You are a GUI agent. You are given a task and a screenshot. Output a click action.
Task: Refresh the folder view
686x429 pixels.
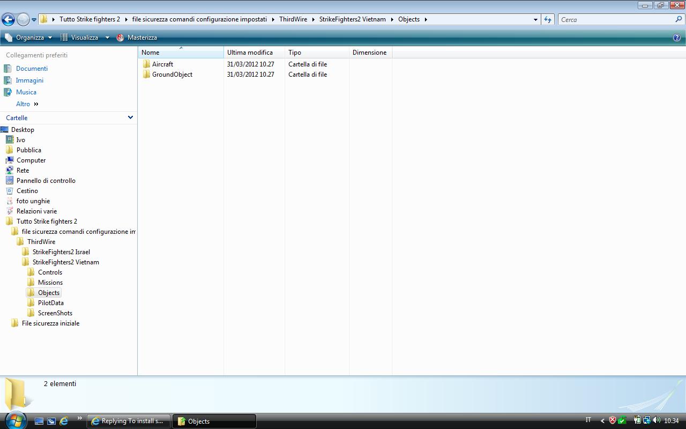click(547, 19)
